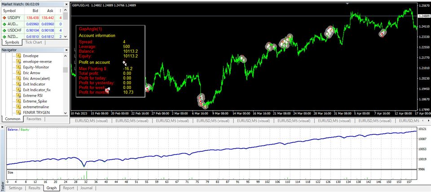The height and width of the screenshot is (192, 431).
Task: Click the envelope-reverse indicator icon
Action: pyautogui.click(x=19, y=62)
